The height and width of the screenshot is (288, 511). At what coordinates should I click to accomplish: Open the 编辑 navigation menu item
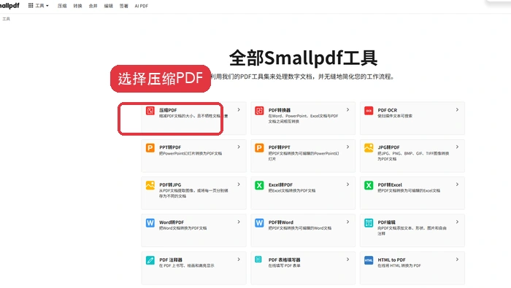coord(108,6)
